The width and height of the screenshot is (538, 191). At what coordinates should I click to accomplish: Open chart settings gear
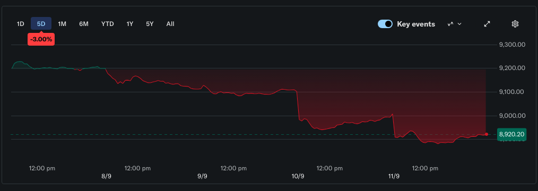(515, 24)
